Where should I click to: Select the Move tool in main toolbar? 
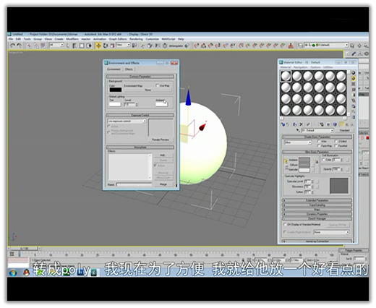pyautogui.click(x=98, y=46)
